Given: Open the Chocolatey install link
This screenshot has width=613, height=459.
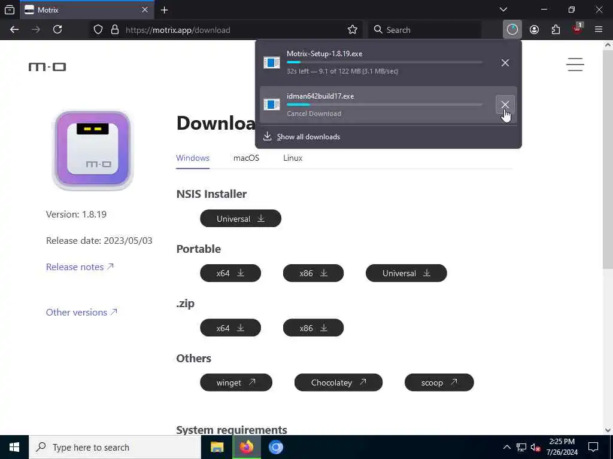Looking at the screenshot, I should pos(338,382).
